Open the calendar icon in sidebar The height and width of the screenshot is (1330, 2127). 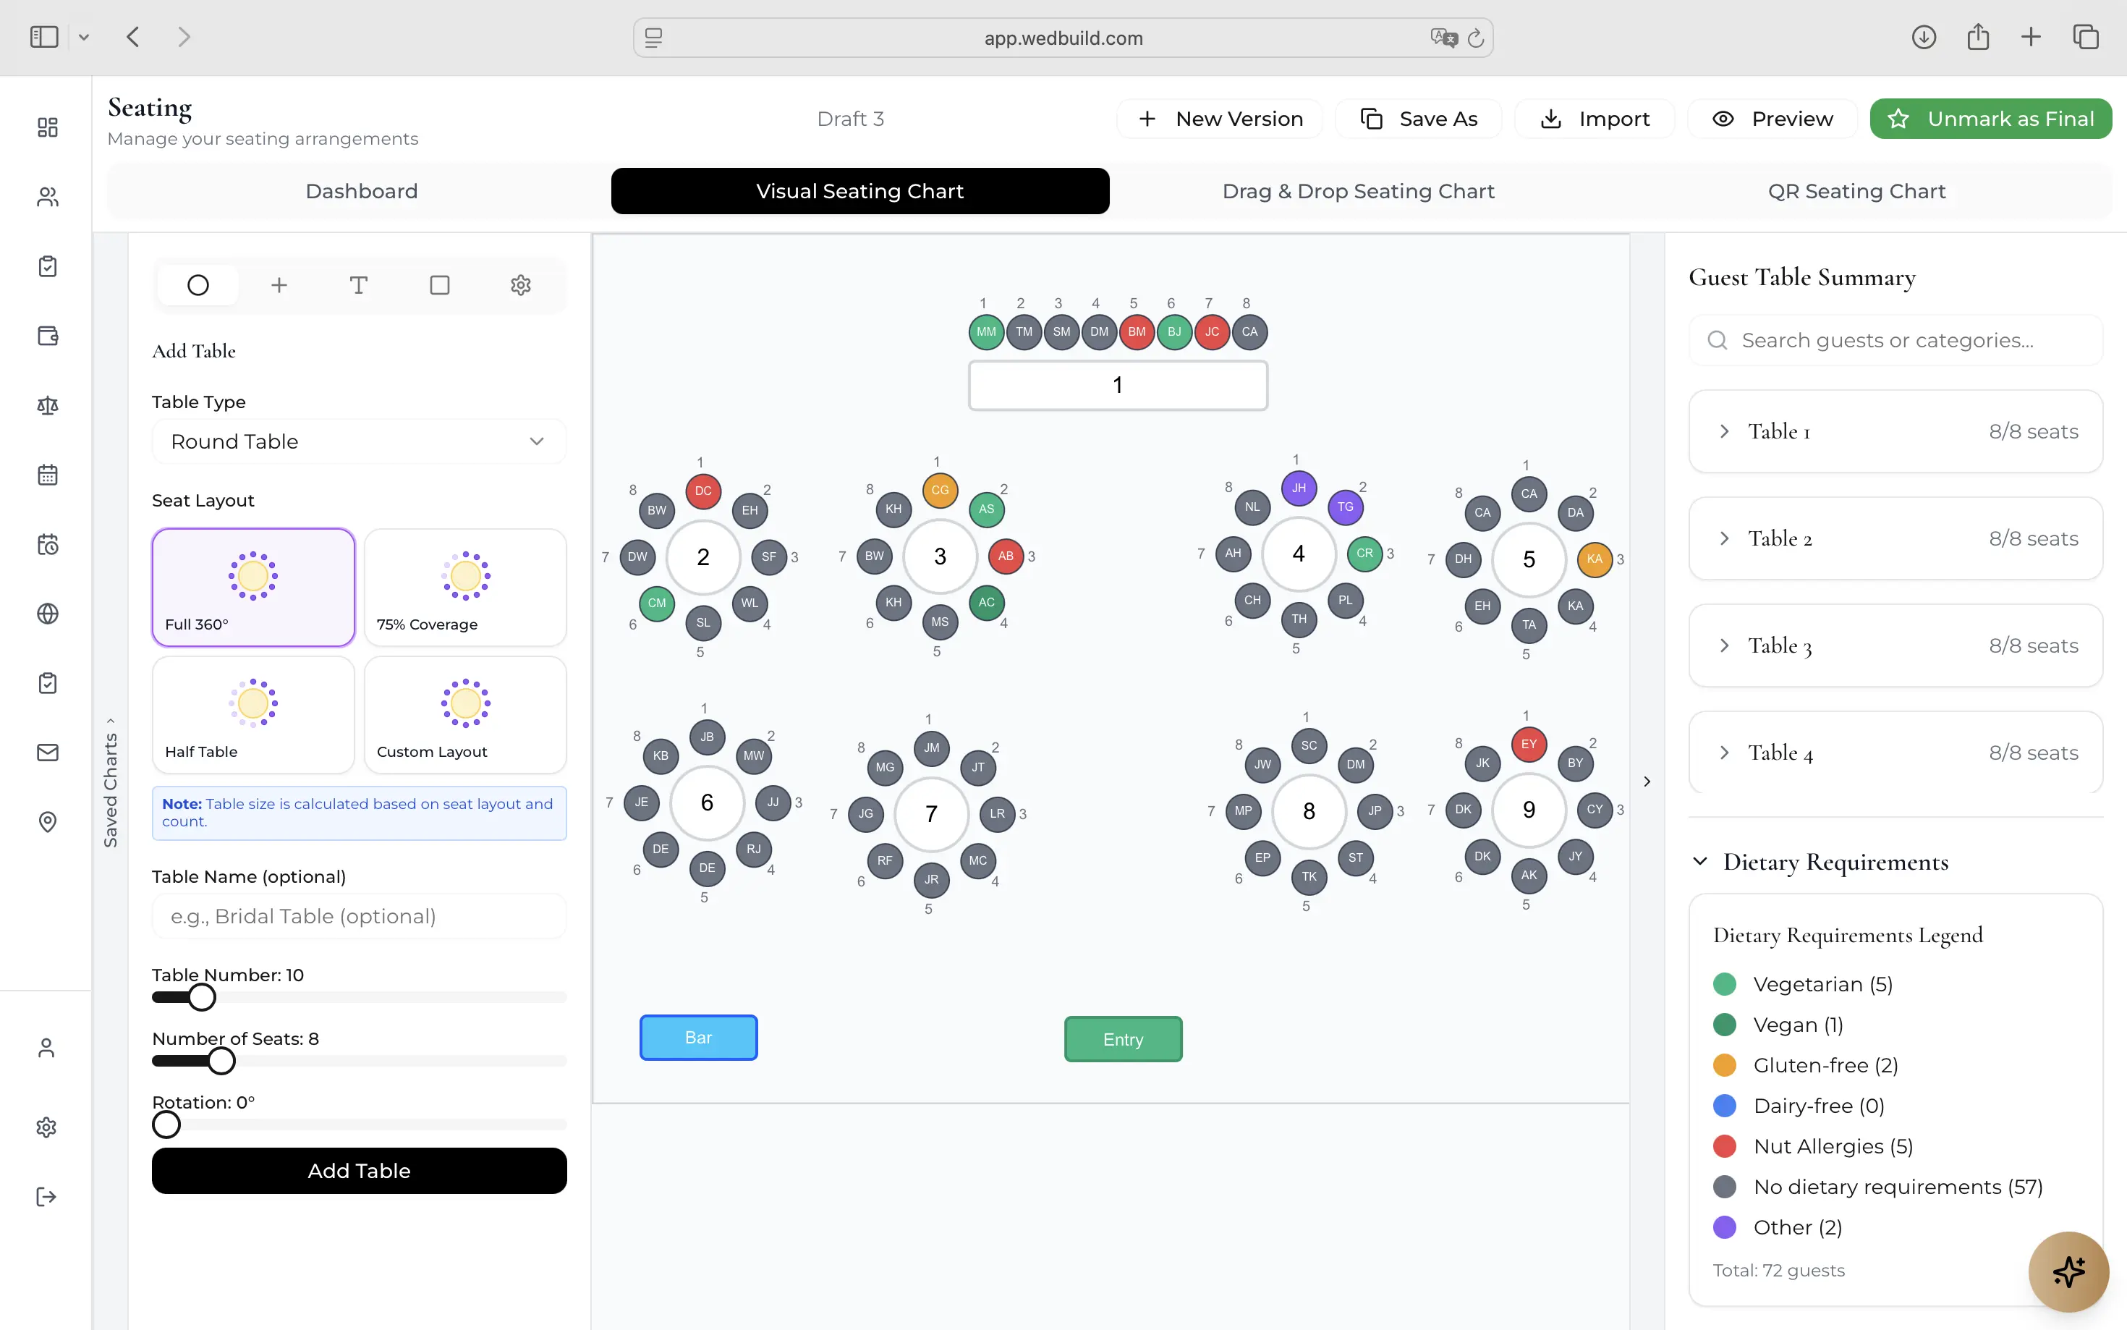pos(48,475)
